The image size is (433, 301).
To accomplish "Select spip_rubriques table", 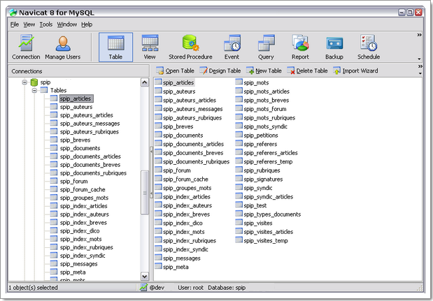I will pos(262,170).
